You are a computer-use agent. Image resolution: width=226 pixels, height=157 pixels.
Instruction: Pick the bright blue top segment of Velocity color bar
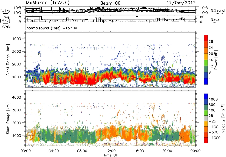(206, 96)
